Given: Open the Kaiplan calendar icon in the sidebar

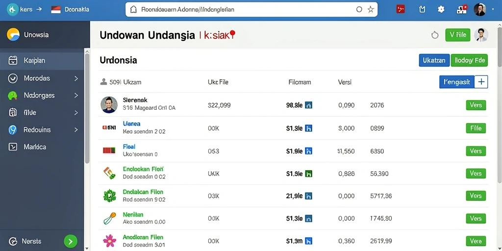Looking at the screenshot, I should [13, 60].
